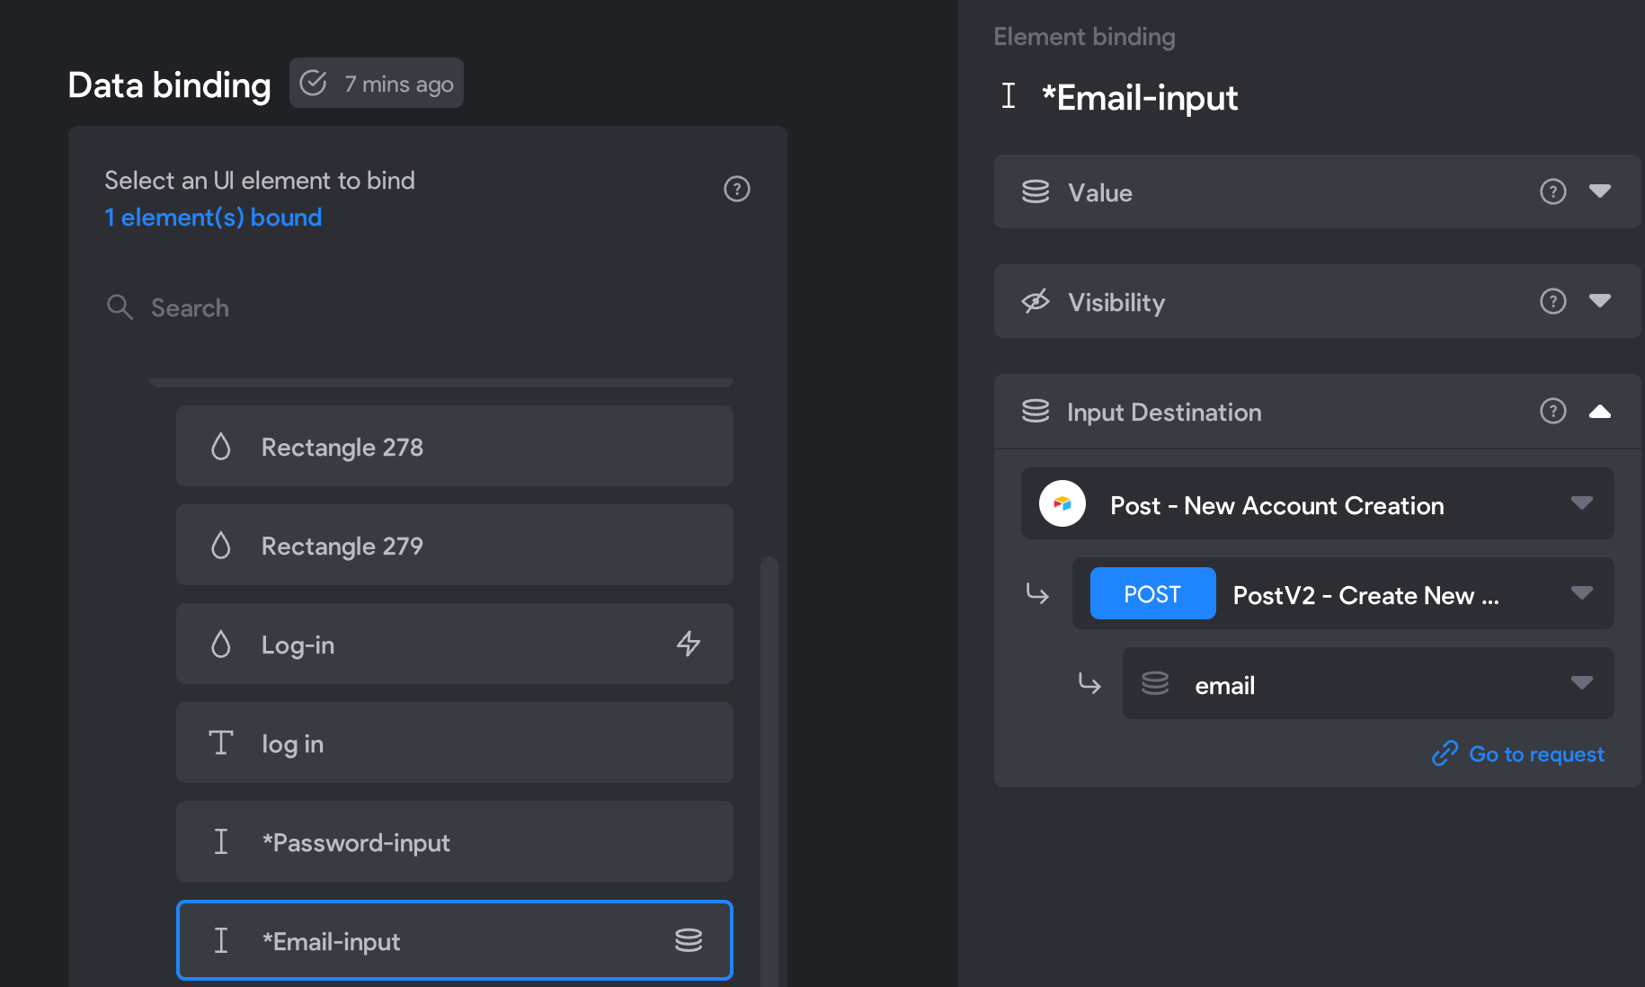Click the lightning action icon on Log-in row
Screen dimensions: 1645x987
[689, 644]
